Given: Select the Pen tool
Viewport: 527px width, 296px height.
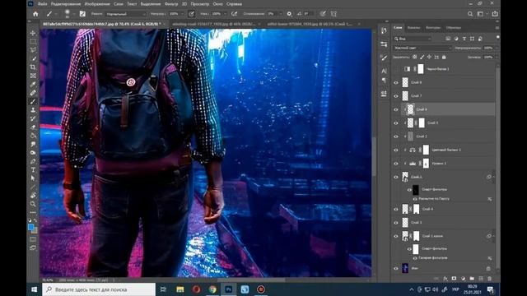Looking at the screenshot, I should click(33, 161).
